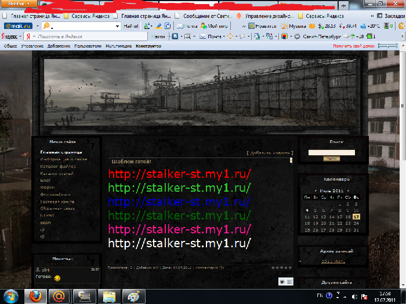Click the Mail.ru toolbar 'Найти!' search button
This screenshot has width=406, height=304.
click(130, 26)
